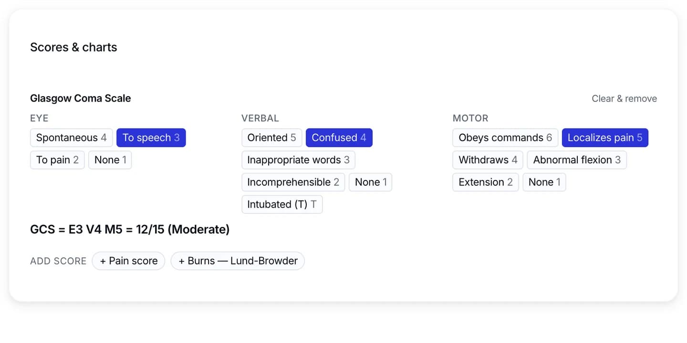Click the GCS total result text
The width and height of the screenshot is (687, 343).
[x=130, y=230]
